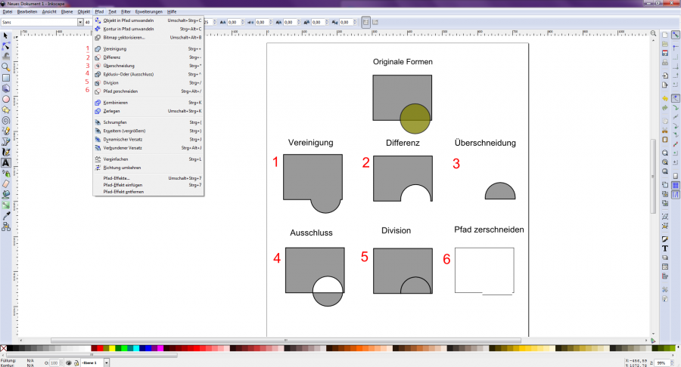Screen dimensions: 681x367
Task: Toggle the layer lock icon
Action: click(76, 363)
